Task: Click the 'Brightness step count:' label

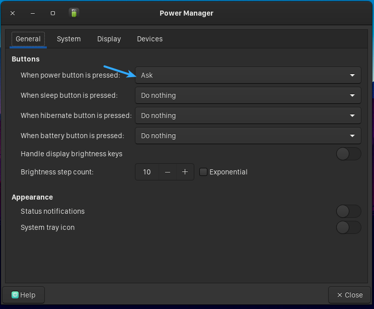Action: pos(57,172)
